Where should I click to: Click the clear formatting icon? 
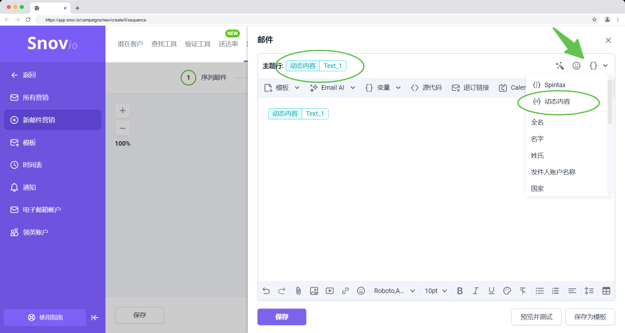coord(523,291)
